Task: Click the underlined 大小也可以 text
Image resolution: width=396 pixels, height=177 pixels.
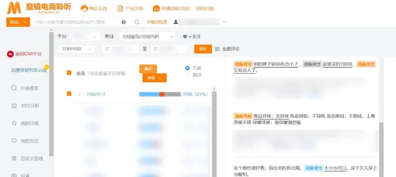Action: [335, 168]
